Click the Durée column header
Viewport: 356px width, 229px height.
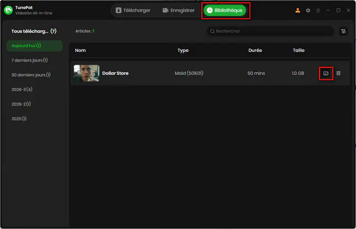255,50
